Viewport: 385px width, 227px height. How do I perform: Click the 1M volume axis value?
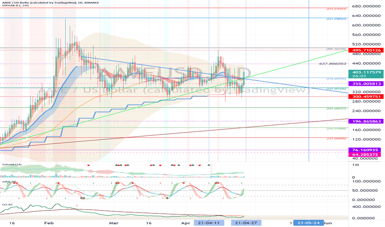(x=356, y=165)
